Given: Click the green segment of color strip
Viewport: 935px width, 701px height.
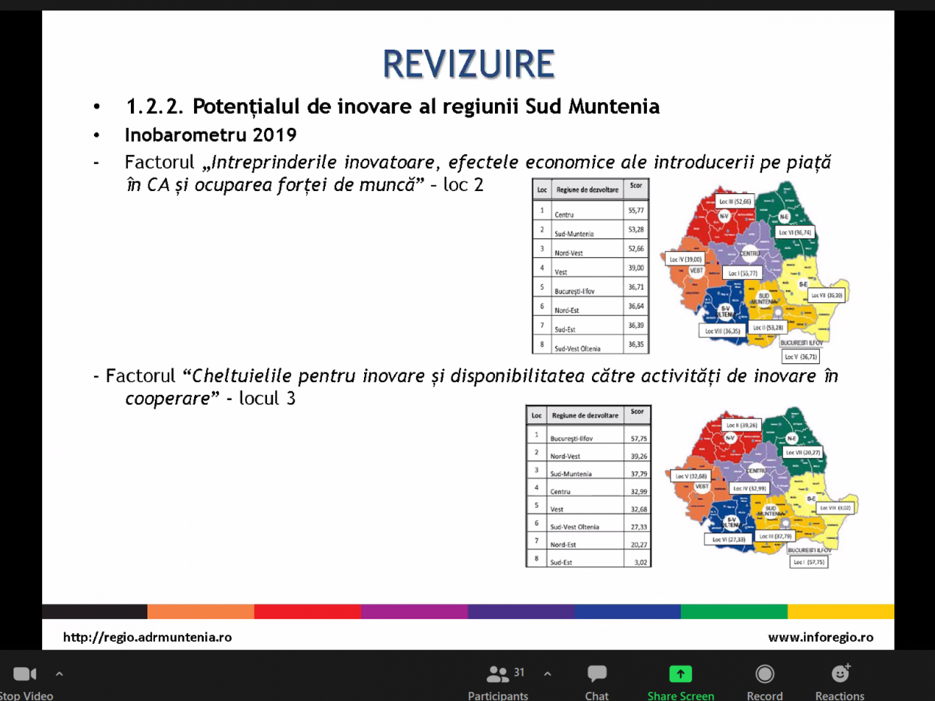Looking at the screenshot, I should (x=734, y=612).
